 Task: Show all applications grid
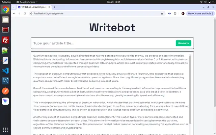click(x=5, y=130)
